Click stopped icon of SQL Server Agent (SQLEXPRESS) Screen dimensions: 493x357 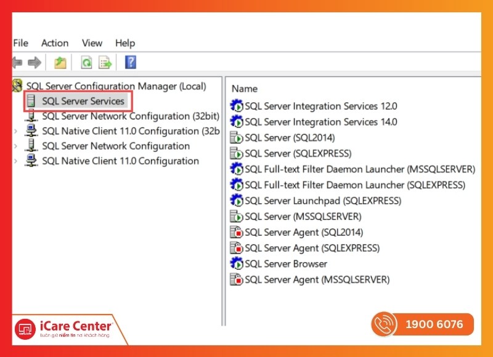(237, 247)
